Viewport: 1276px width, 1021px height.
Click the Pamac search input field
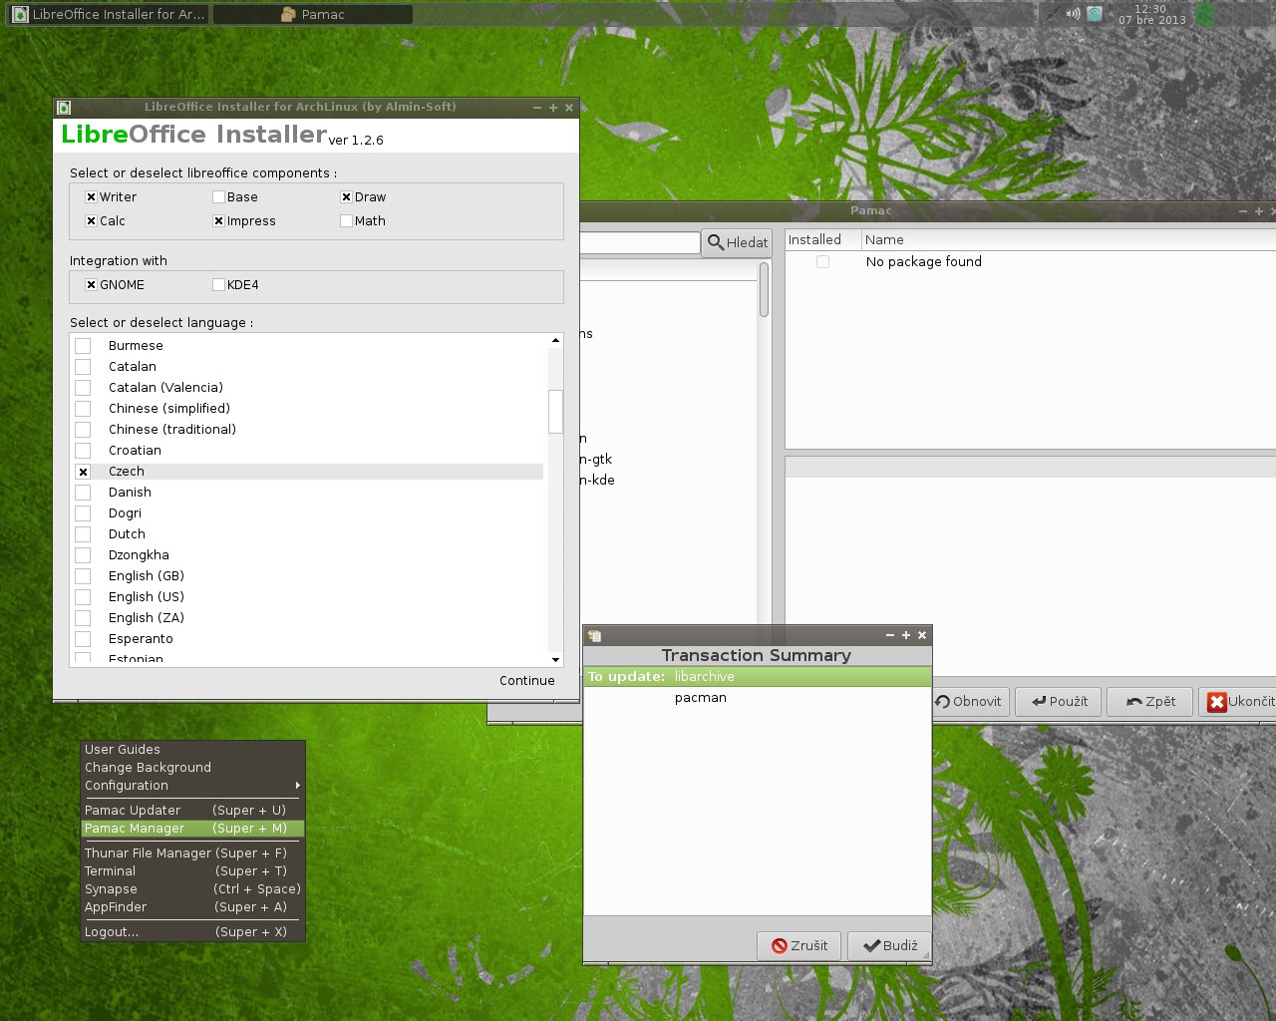[639, 242]
